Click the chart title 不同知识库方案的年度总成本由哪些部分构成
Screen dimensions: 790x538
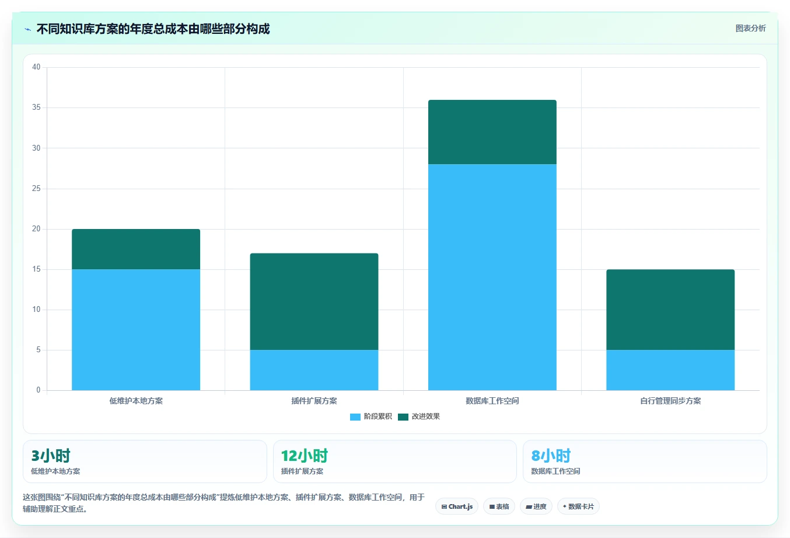153,29
